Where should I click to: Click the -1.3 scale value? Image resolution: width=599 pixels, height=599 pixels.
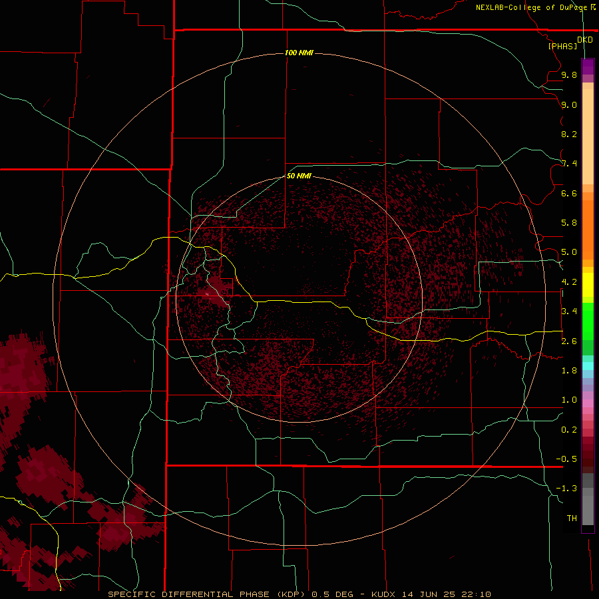coord(566,489)
